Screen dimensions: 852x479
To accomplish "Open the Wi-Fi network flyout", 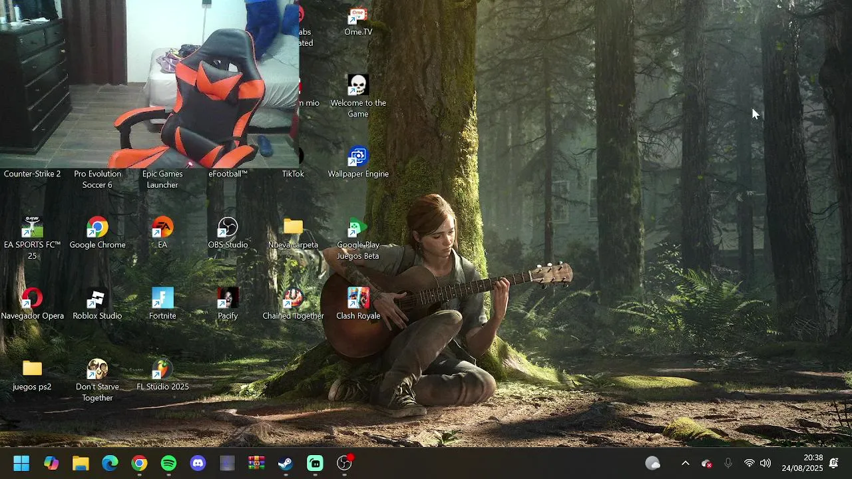I will click(749, 463).
